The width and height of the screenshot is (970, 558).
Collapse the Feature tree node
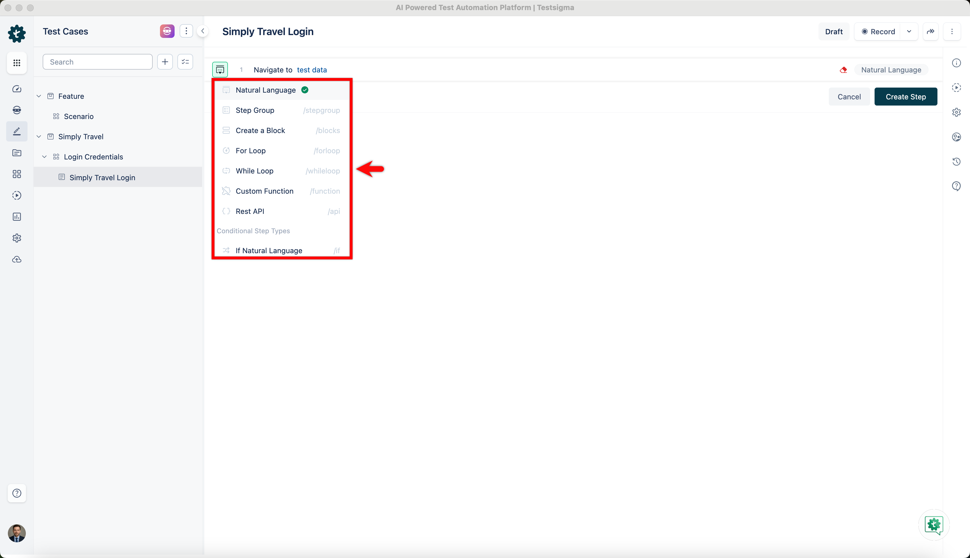(x=39, y=96)
